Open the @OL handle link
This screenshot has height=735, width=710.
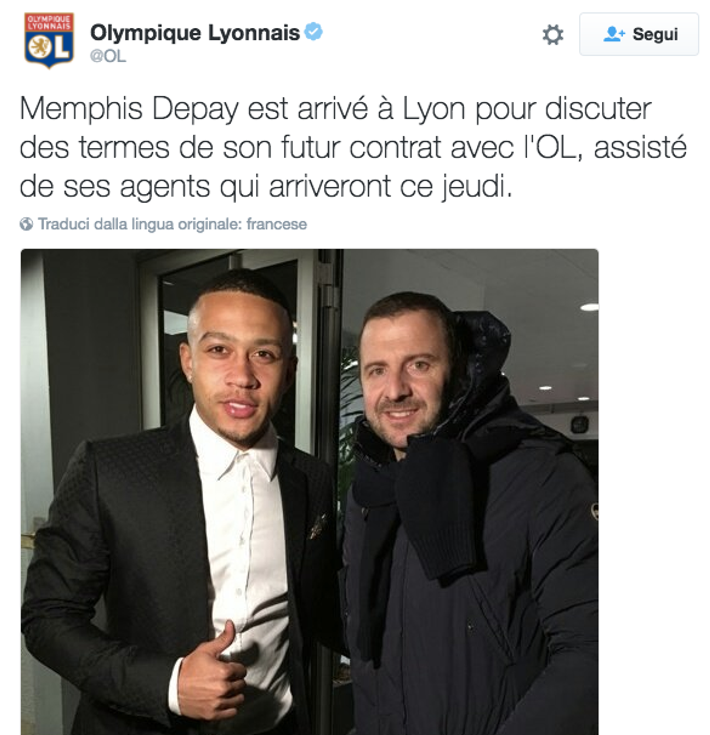pos(108,56)
